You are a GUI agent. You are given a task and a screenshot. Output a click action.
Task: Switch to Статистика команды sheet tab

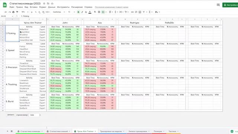[30, 131]
